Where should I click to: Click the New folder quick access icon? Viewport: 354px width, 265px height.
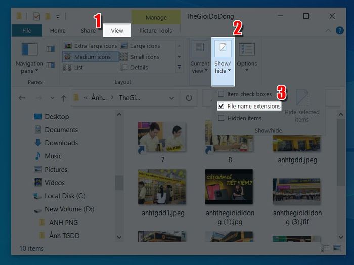[48, 16]
